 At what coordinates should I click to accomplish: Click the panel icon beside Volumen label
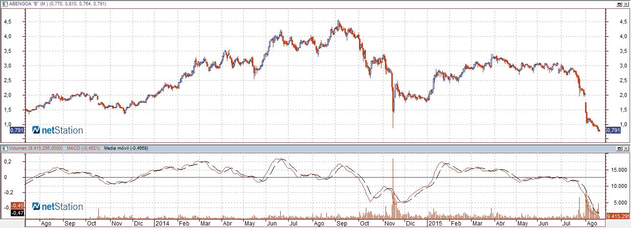4,148
